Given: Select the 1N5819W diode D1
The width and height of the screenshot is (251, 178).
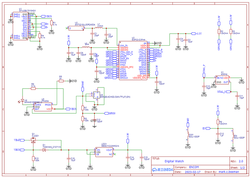Looking at the screenshot, I should tap(44, 150).
